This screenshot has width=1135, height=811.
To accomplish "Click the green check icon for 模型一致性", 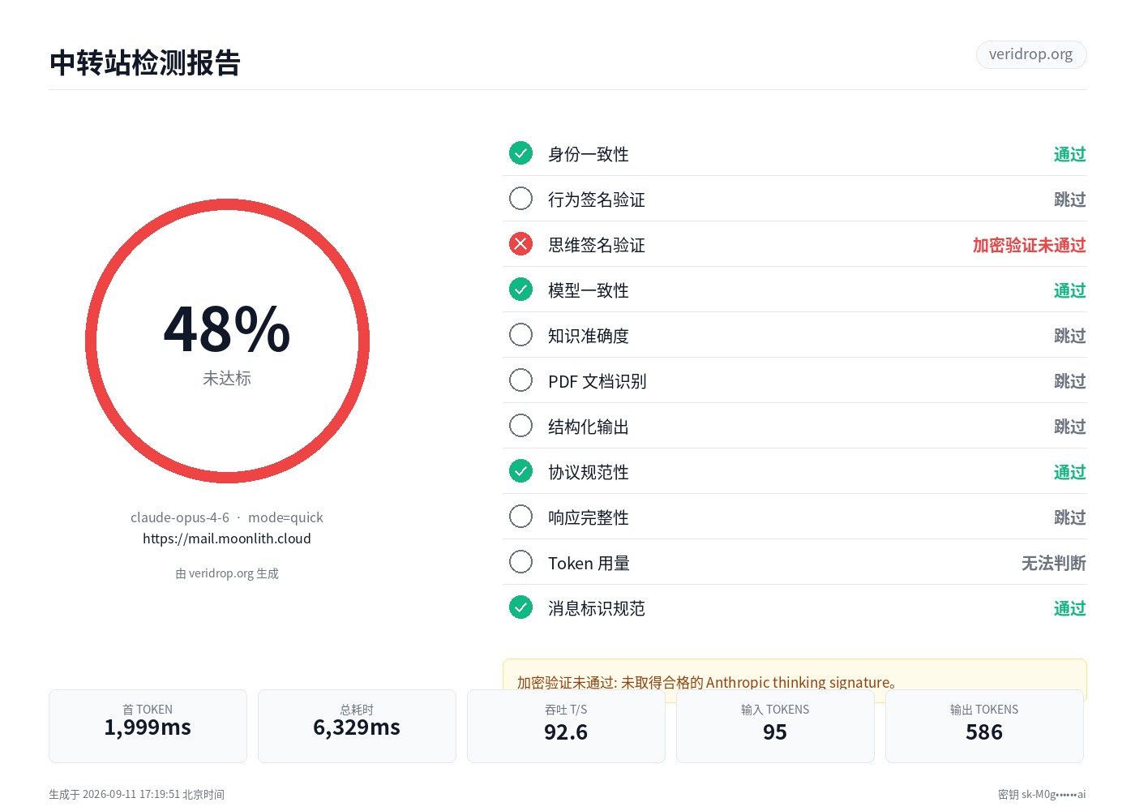I will (520, 290).
